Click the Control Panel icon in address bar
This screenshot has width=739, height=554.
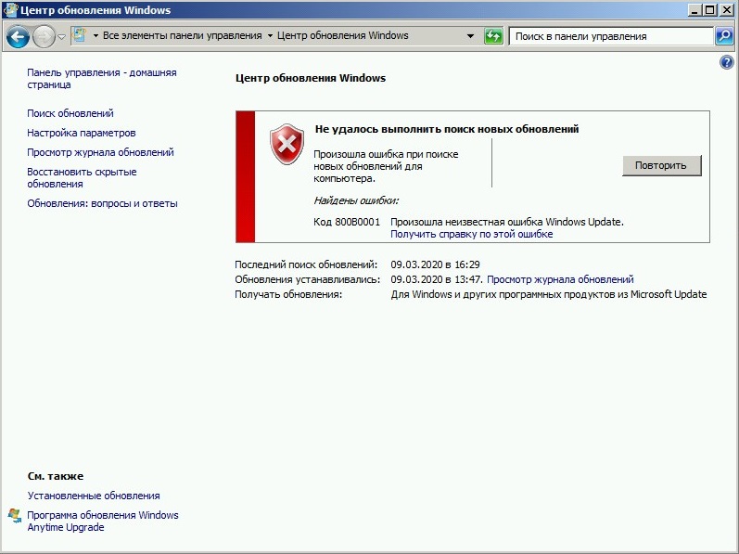point(80,35)
